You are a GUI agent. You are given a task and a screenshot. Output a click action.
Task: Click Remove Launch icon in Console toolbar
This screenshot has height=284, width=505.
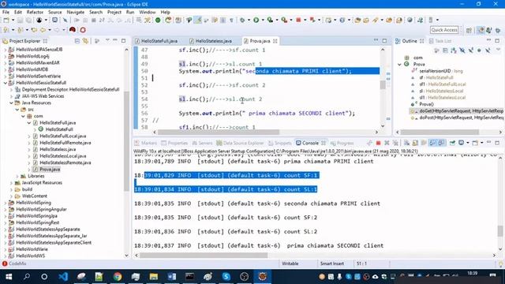click(x=387, y=143)
